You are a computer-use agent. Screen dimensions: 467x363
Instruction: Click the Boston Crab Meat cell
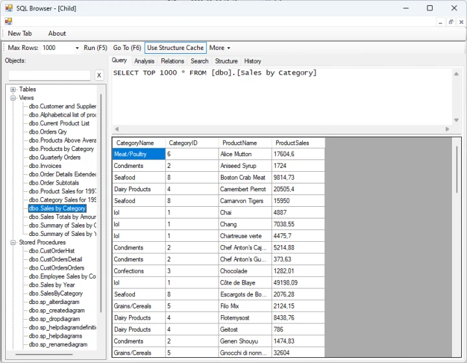pyautogui.click(x=245, y=178)
